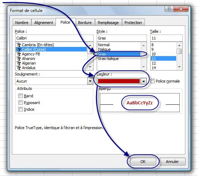
Task: Click the TrueType icon beside Andalus
Action: click(19, 68)
